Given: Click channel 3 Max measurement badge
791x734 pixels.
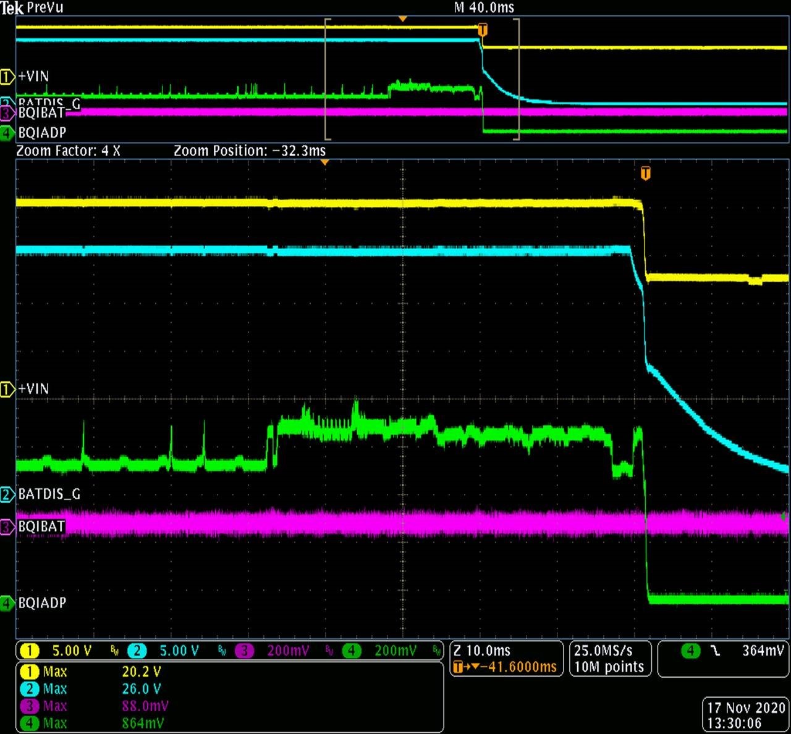Looking at the screenshot, I should pyautogui.click(x=30, y=706).
